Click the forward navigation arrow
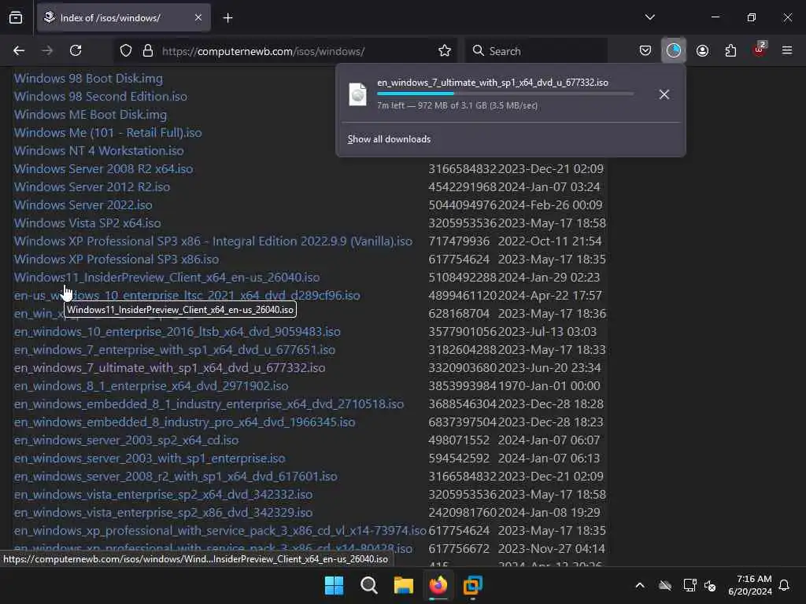 (x=47, y=50)
